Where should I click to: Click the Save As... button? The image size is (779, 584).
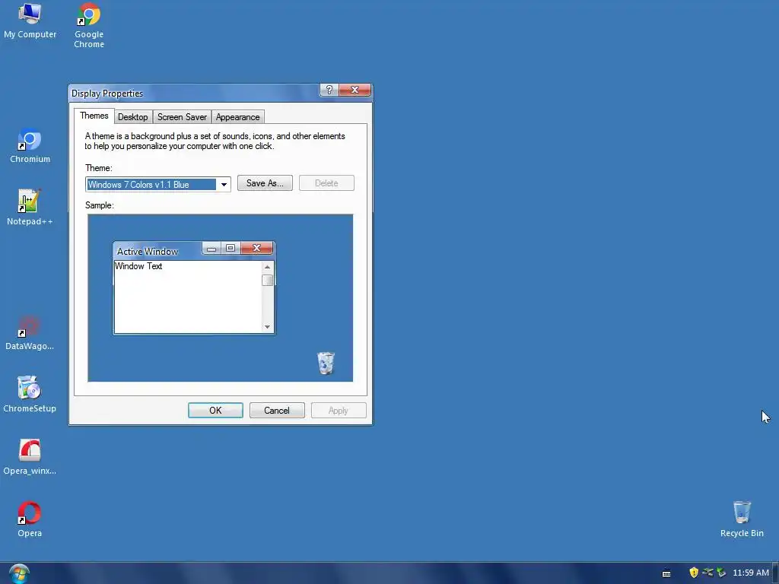point(265,183)
